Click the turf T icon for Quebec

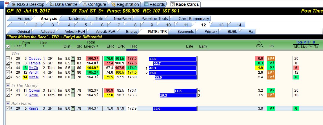tap(73, 59)
